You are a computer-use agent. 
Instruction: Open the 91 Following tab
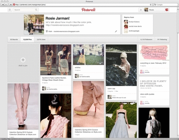tap(162, 40)
